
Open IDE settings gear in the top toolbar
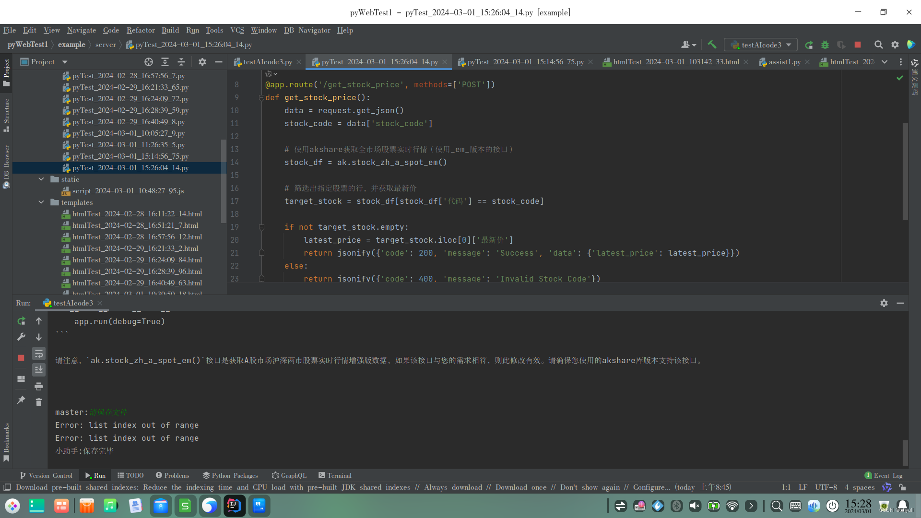click(x=895, y=45)
